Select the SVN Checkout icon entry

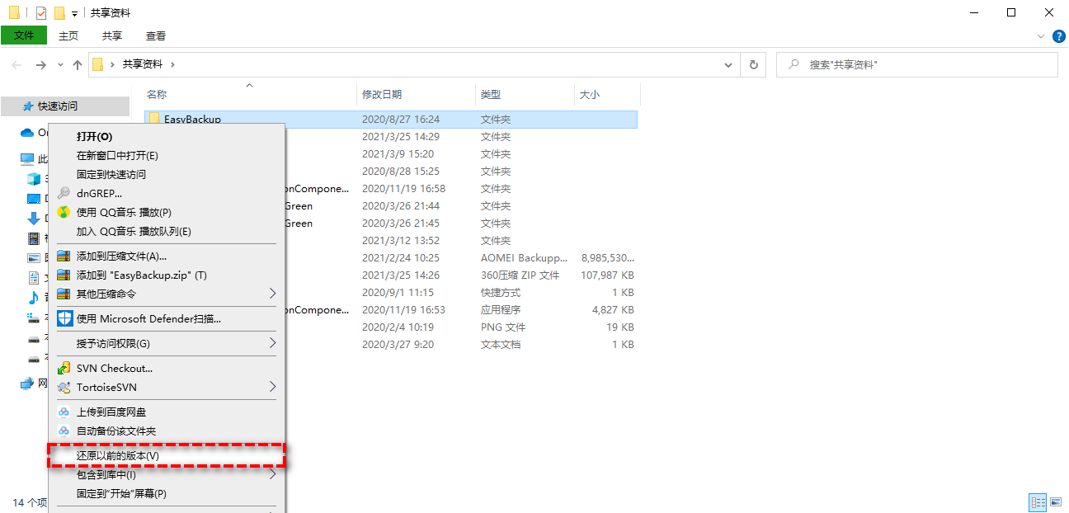[64, 368]
